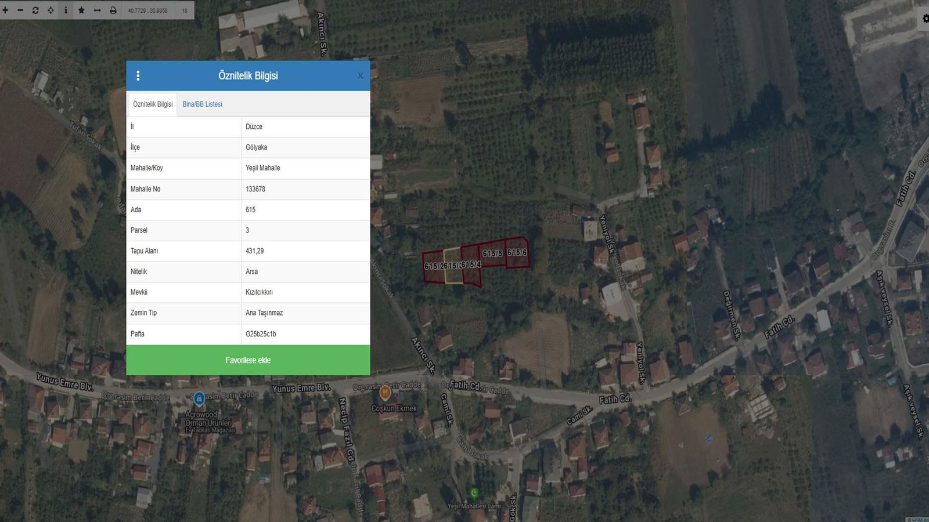Click the zoom level 18 indicator
Screen dimensions: 929x522
coord(185,10)
